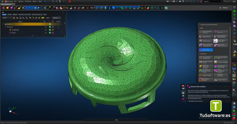Click the 123 numbering tool

coord(92,8)
